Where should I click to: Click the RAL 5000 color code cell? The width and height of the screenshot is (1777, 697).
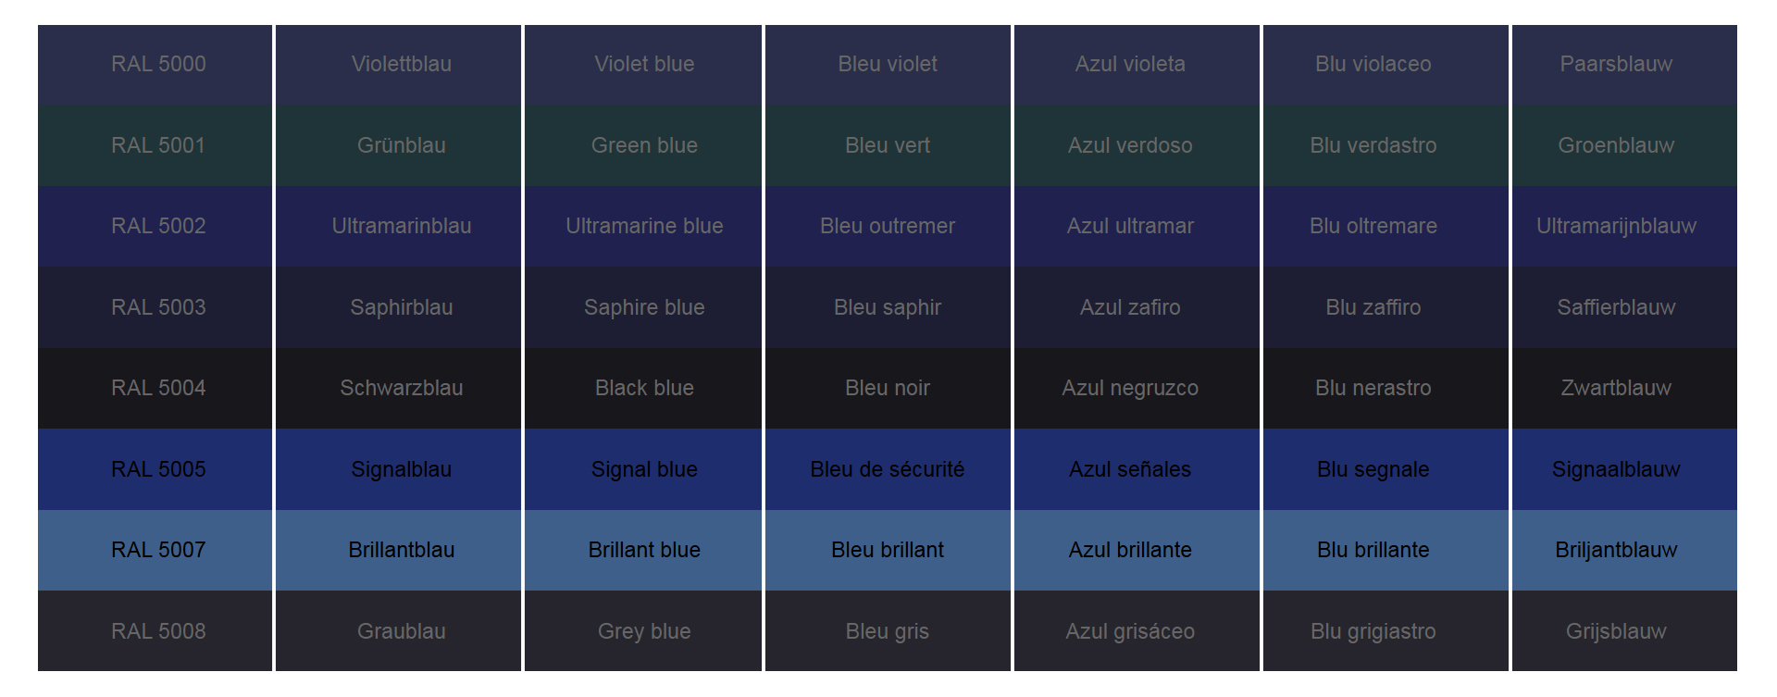pos(158,65)
